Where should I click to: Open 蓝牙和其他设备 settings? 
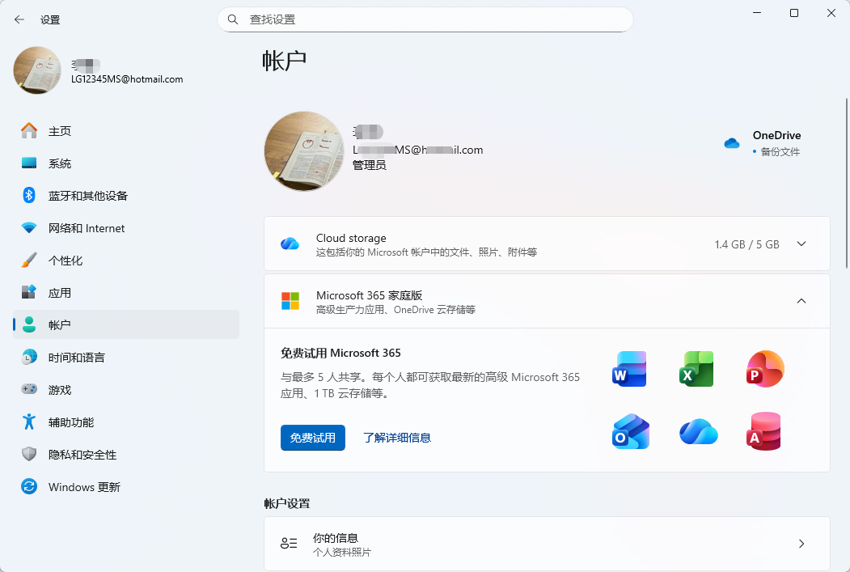[126, 196]
